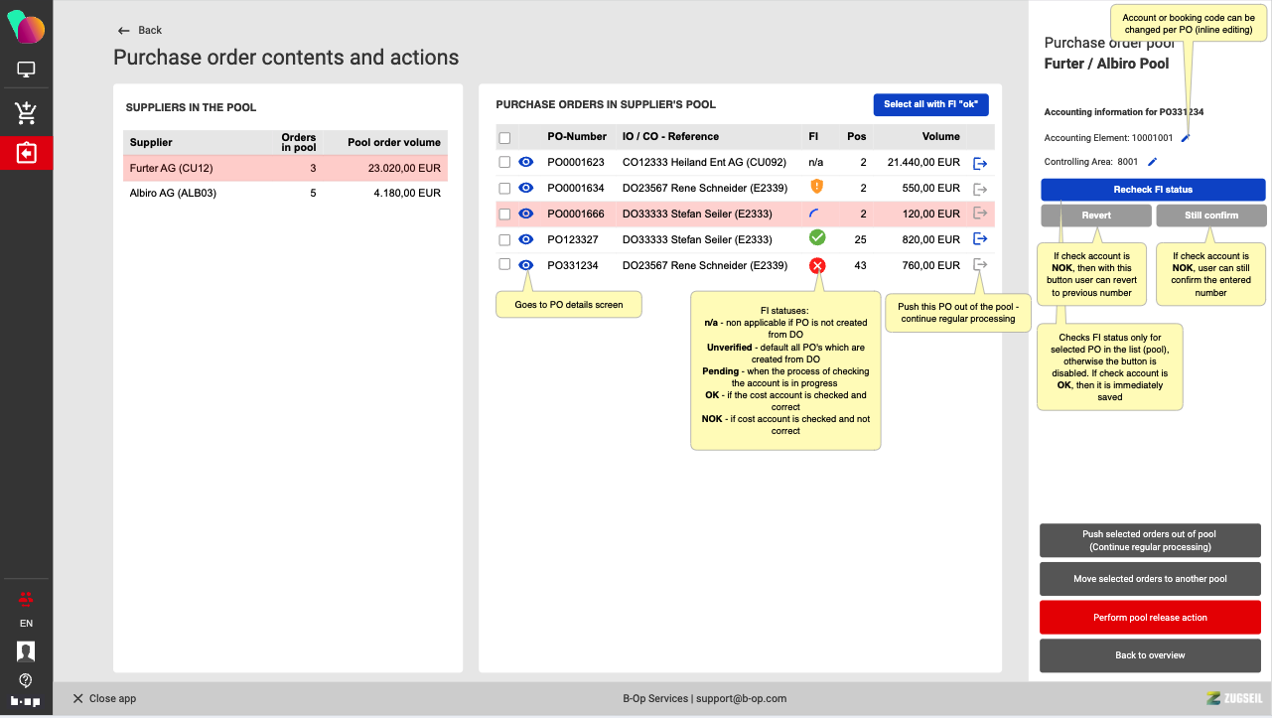The image size is (1272, 718).
Task: Edit Controlling Area pencil icon
Action: [x=1152, y=161]
